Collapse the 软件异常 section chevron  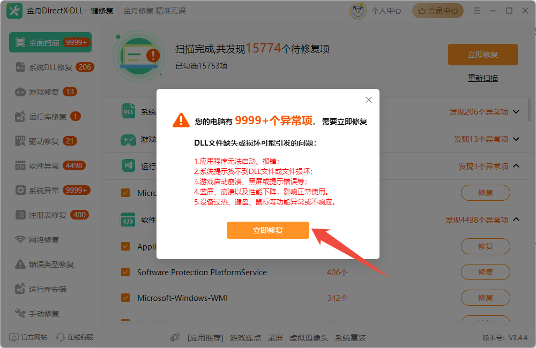pyautogui.click(x=516, y=219)
